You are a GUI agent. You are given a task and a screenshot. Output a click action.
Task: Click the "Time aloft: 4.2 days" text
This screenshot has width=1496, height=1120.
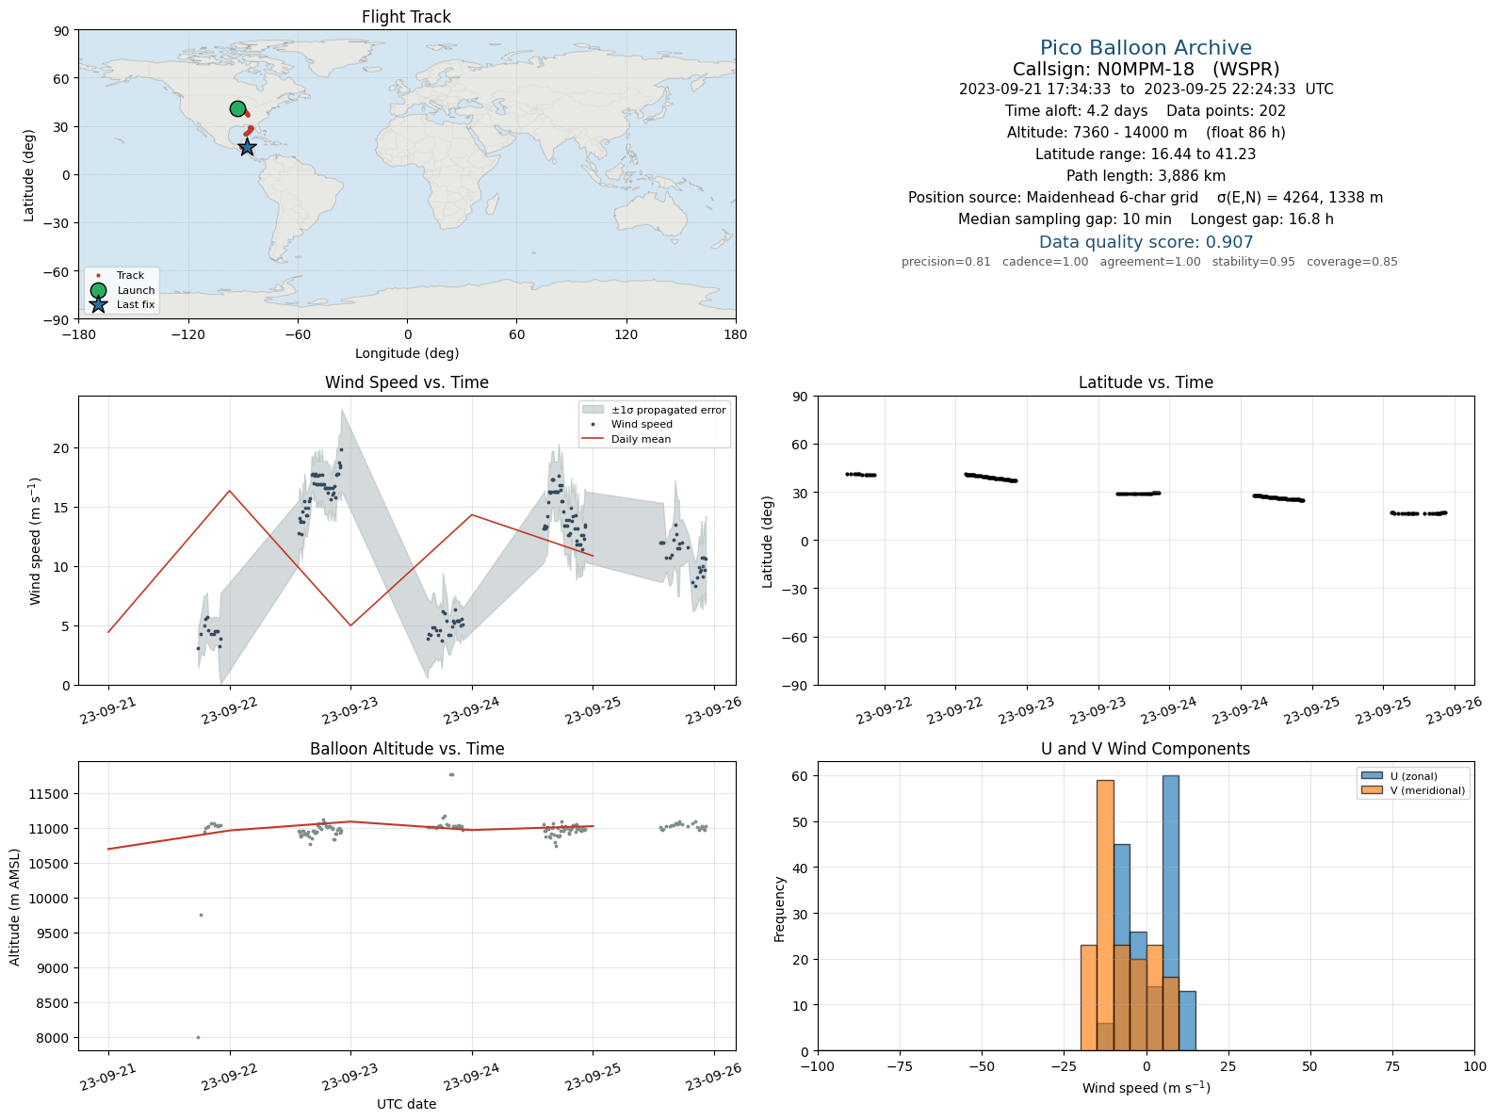(1076, 111)
